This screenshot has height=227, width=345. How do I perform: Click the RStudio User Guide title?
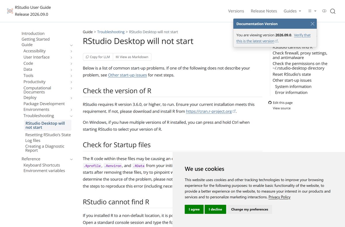coord(33,7)
